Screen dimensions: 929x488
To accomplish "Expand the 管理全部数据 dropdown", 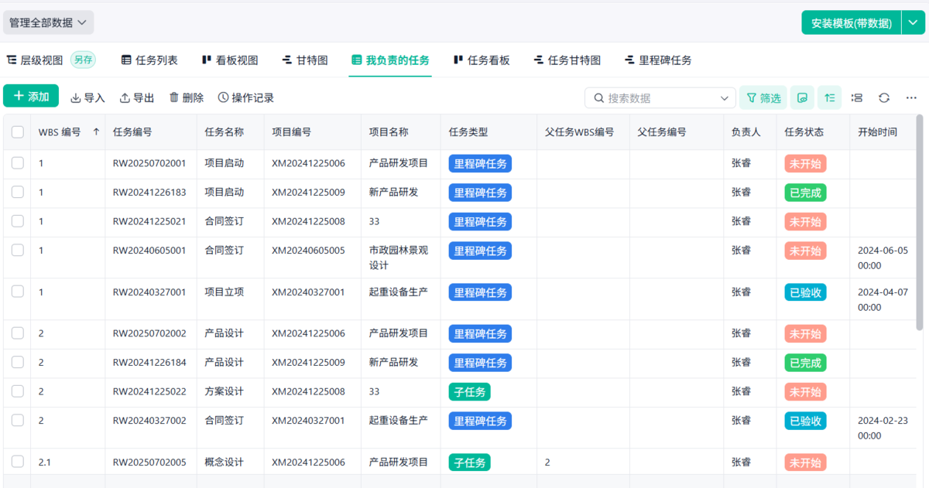I will tap(48, 22).
